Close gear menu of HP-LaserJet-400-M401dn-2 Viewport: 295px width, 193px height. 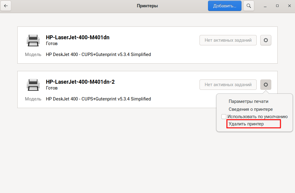point(266,85)
